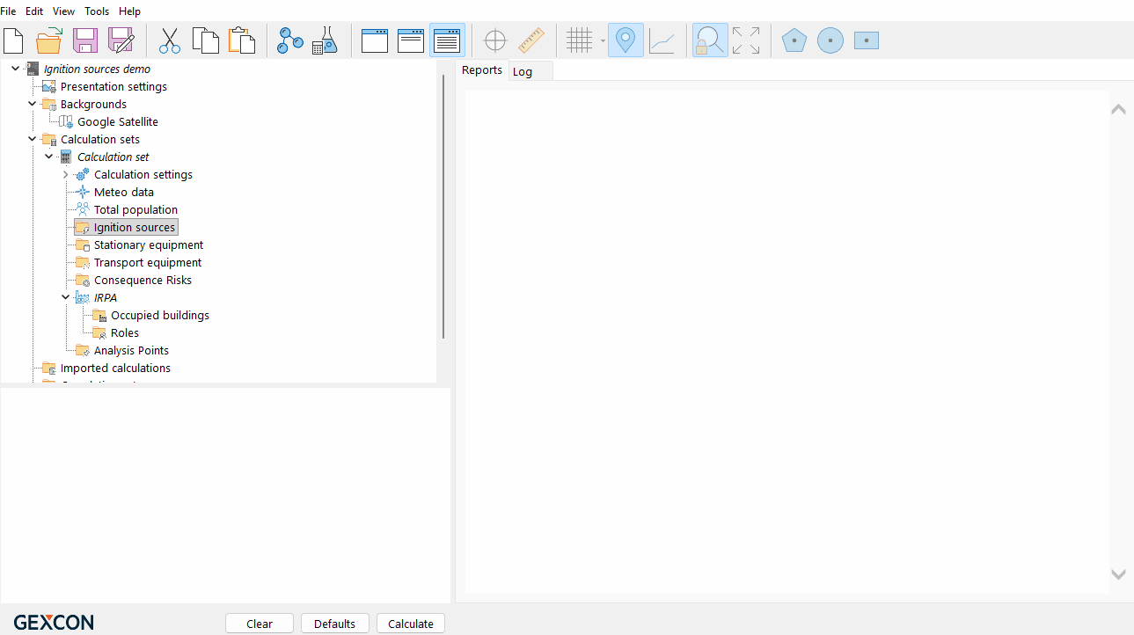Image resolution: width=1134 pixels, height=635 pixels.
Task: Click the Clear button
Action: tap(260, 624)
